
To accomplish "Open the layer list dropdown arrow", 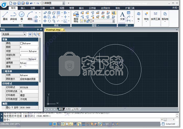I will [113, 21].
